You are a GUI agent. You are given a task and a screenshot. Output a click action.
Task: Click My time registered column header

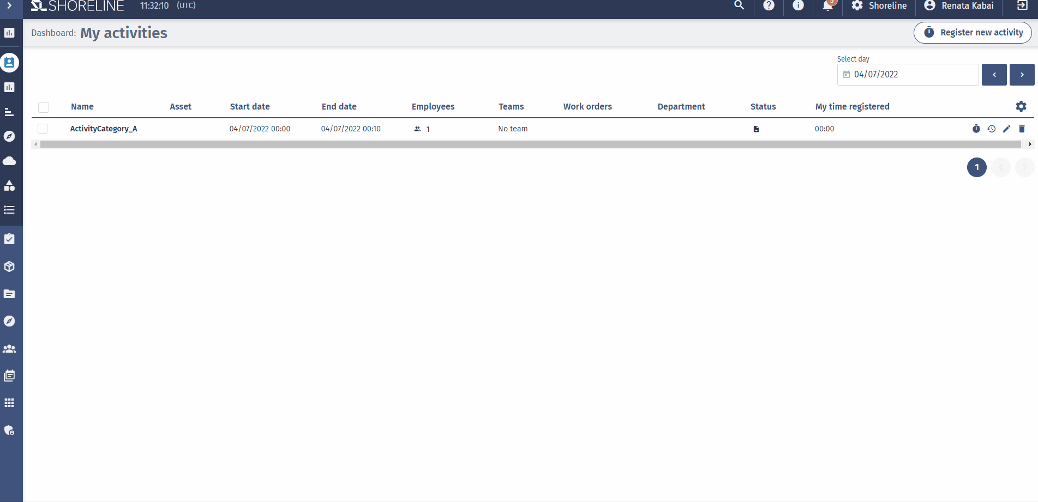(x=853, y=107)
